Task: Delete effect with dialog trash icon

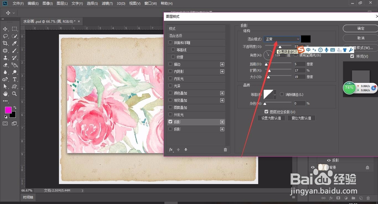Action: click(x=225, y=149)
